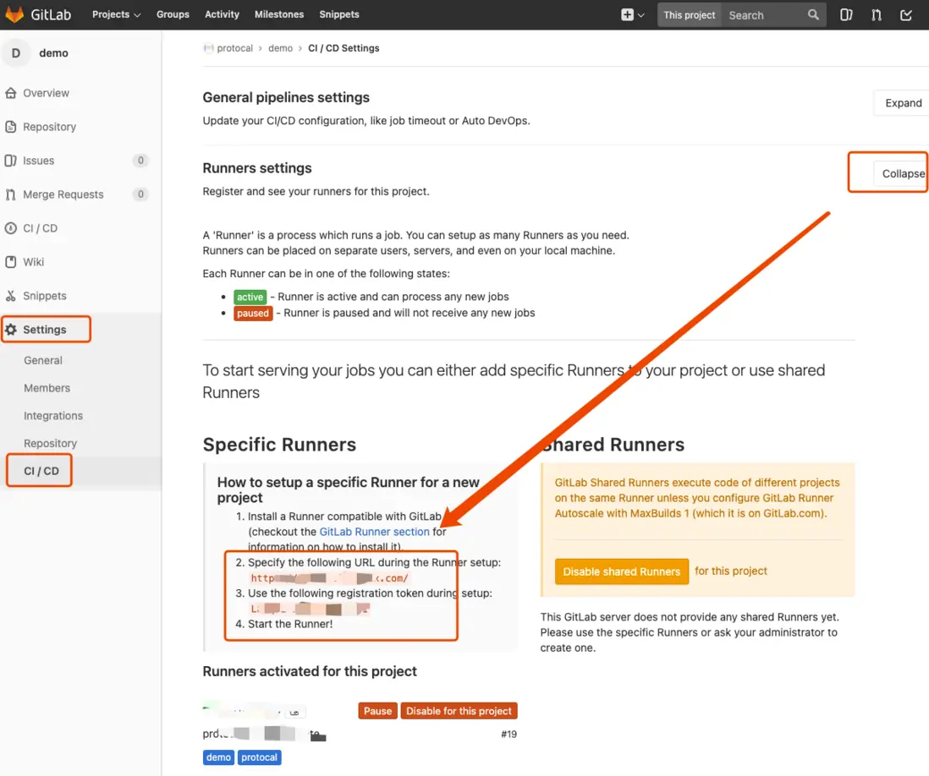
Task: Click the Overview home icon
Action: point(11,93)
